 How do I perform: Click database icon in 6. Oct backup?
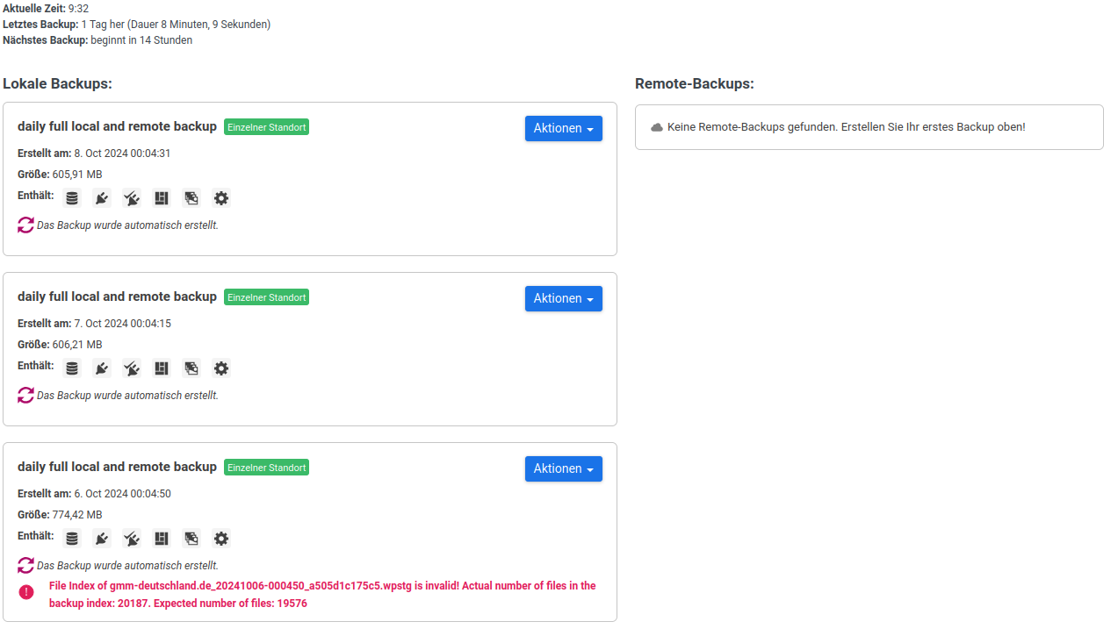pos(72,539)
